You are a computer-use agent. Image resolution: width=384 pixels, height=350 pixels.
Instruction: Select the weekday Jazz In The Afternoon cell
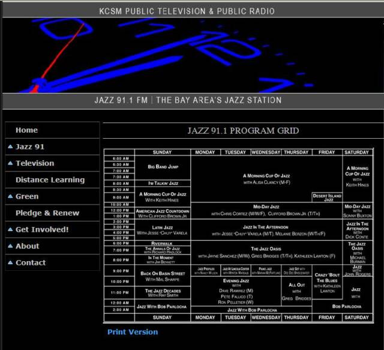(x=266, y=230)
